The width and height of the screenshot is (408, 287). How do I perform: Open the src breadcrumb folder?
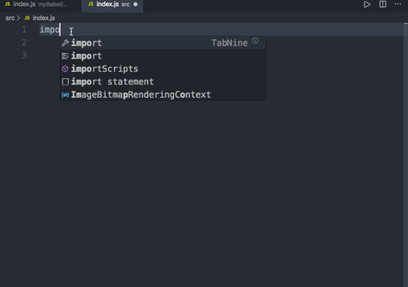(10, 18)
